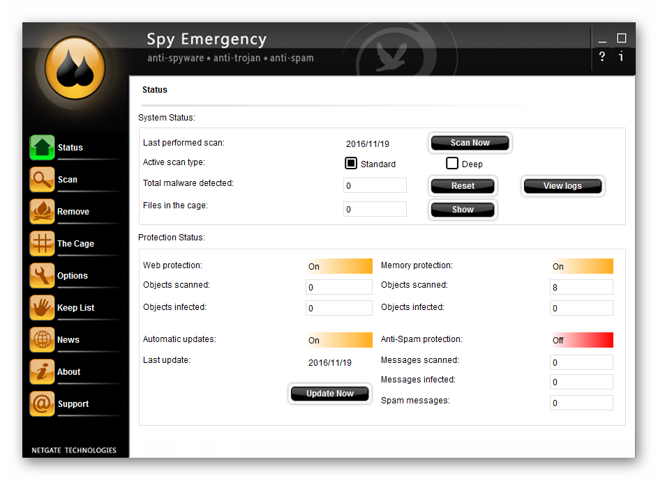This screenshot has width=658, height=480.
Task: Click the Scan Now button
Action: (x=470, y=142)
